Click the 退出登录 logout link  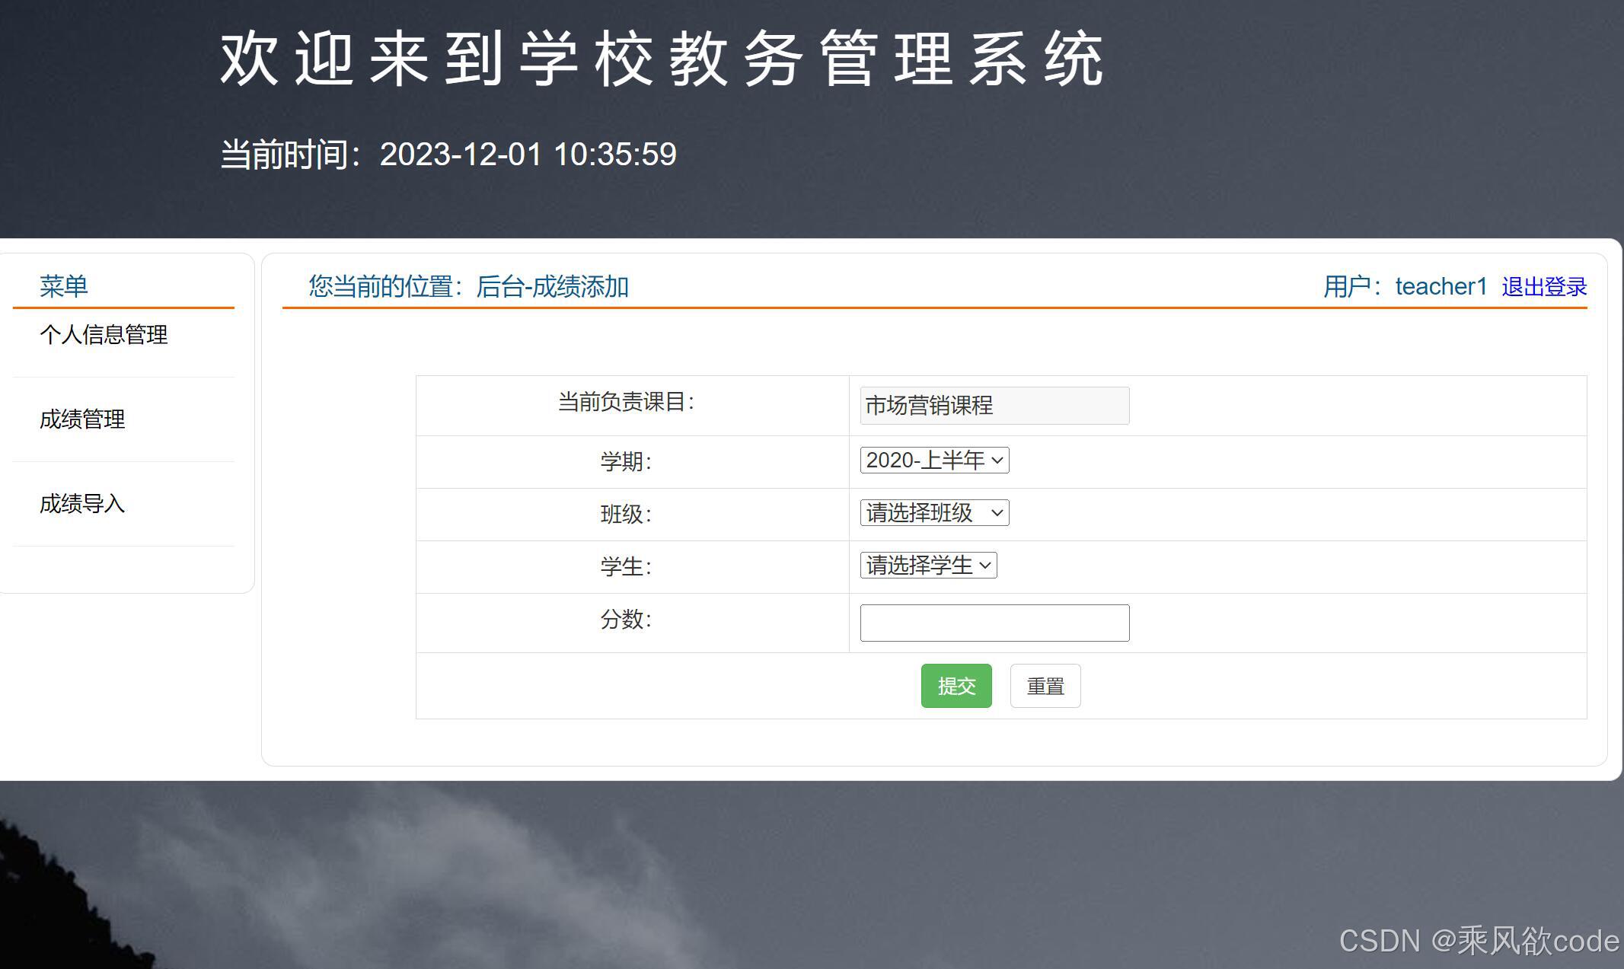[x=1544, y=287]
